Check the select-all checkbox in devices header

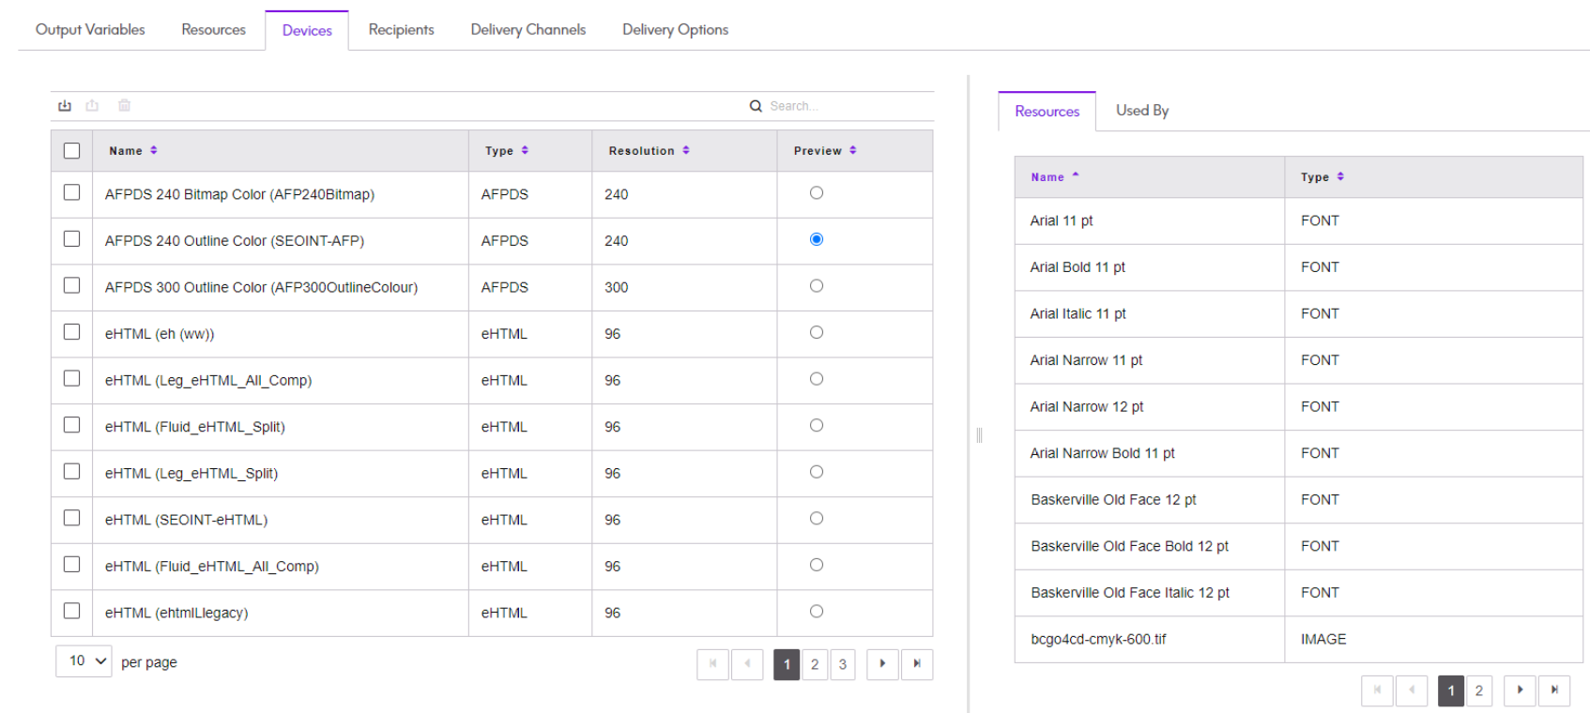pos(71,150)
